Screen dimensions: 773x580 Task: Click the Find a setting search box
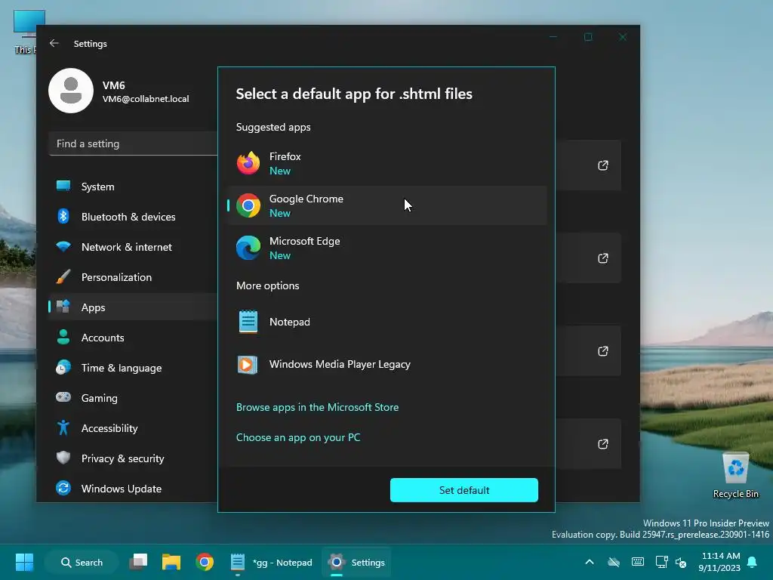[x=133, y=143]
